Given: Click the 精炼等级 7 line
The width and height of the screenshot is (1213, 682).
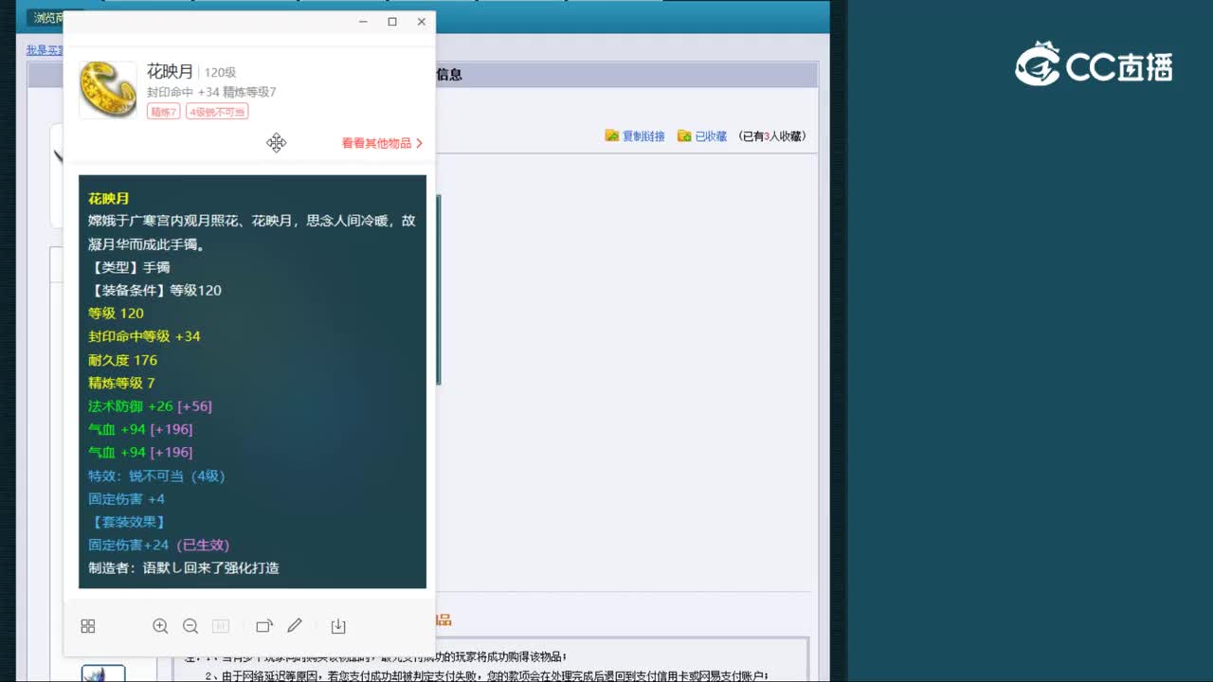Looking at the screenshot, I should click(121, 383).
